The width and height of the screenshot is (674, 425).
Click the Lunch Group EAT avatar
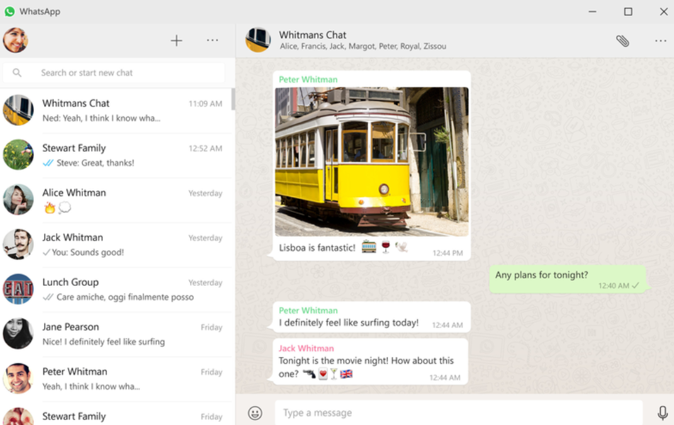coord(18,289)
